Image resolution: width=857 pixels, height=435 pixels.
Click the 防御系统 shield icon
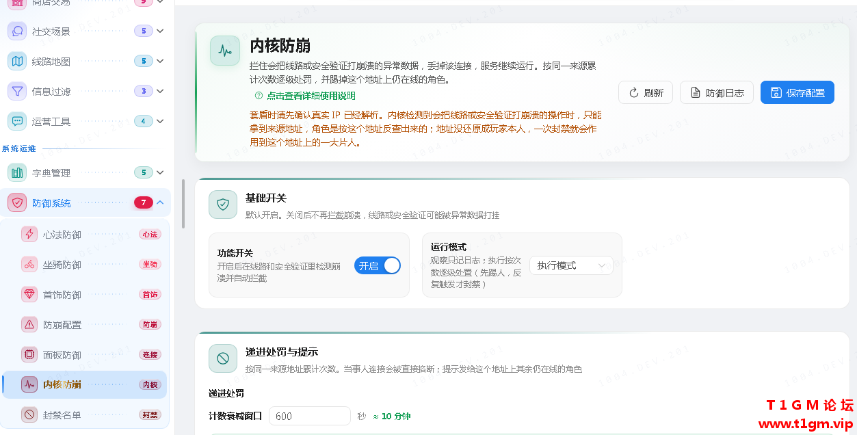[x=17, y=202]
